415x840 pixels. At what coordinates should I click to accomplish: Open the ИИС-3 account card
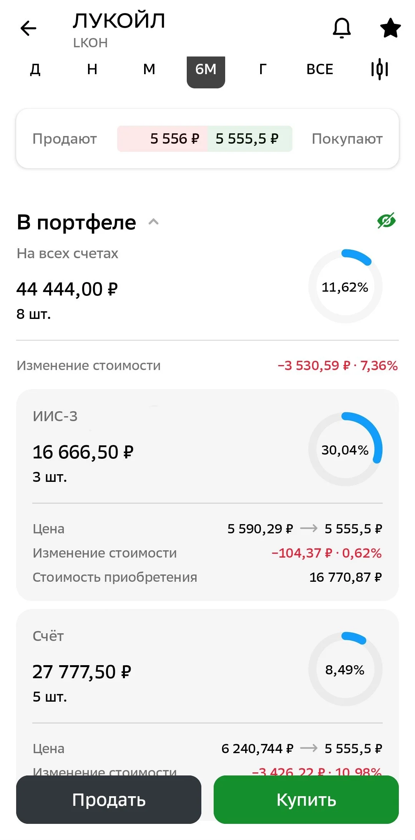coord(207,495)
